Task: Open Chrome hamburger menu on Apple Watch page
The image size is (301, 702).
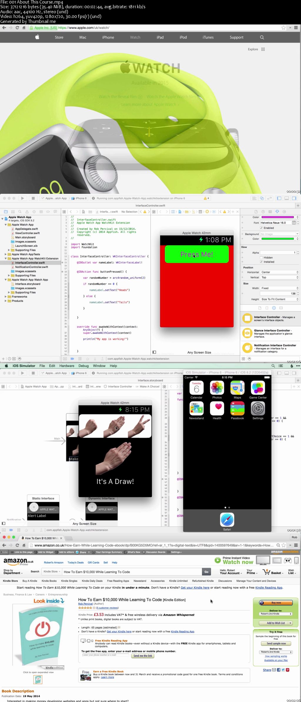Action: tap(296, 28)
